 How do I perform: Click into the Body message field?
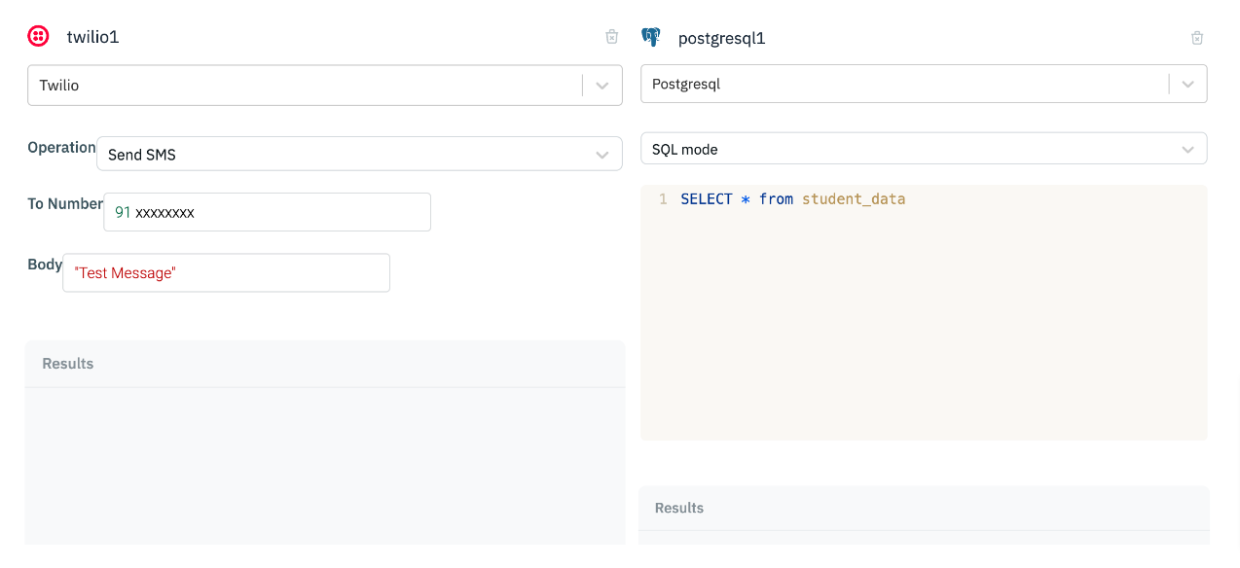226,273
